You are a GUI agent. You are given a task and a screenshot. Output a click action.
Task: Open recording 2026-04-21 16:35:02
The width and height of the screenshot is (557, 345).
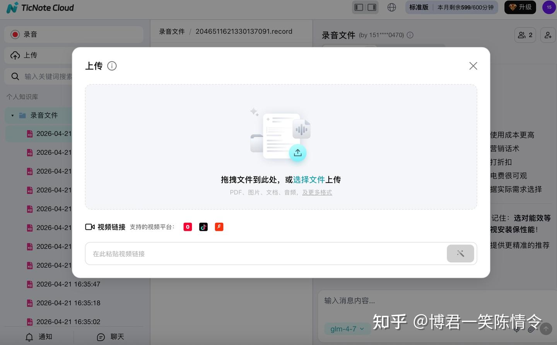pos(68,322)
